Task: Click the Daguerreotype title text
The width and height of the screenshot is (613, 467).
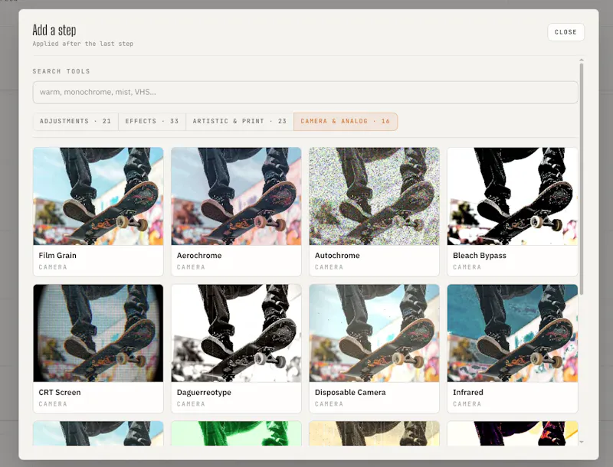Action: pyautogui.click(x=204, y=393)
